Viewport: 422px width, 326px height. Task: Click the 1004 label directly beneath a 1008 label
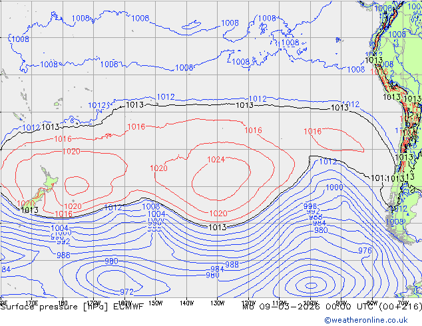(156, 214)
